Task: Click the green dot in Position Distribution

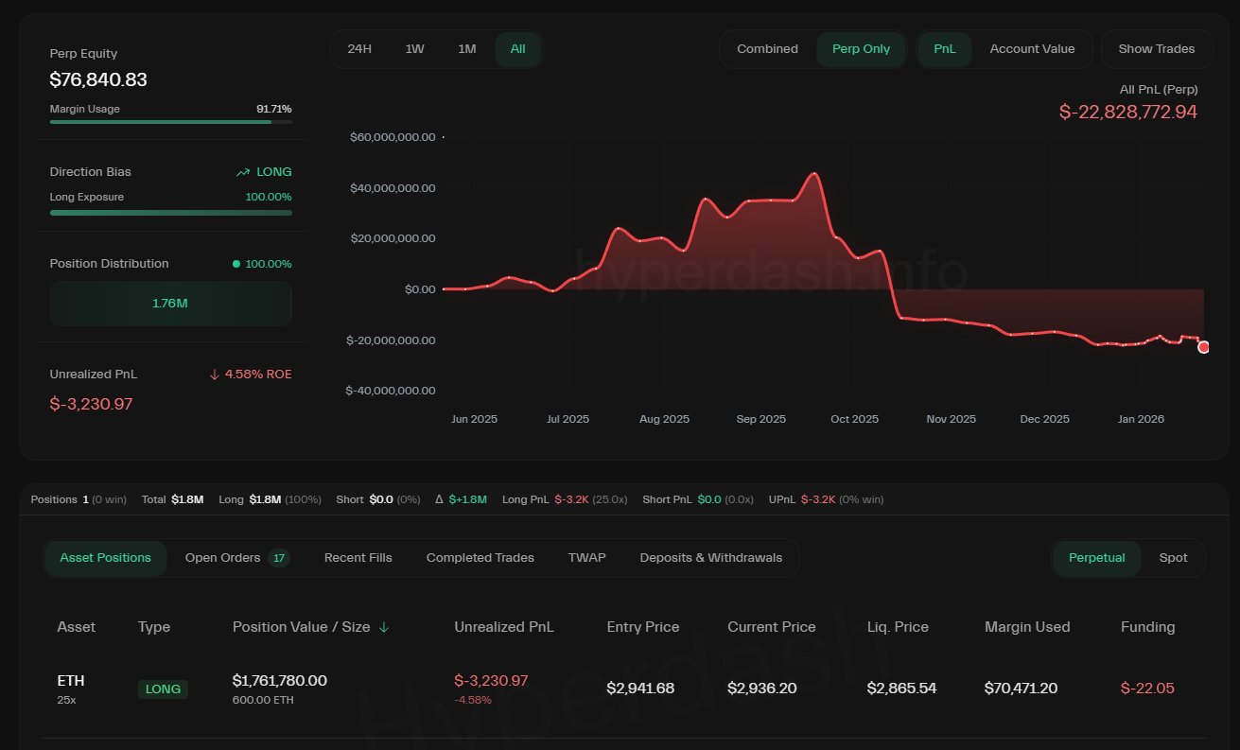Action: (236, 264)
